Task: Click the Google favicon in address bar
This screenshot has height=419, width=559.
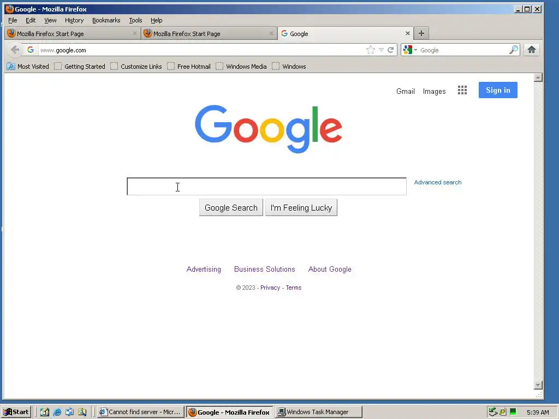Action: (x=31, y=50)
